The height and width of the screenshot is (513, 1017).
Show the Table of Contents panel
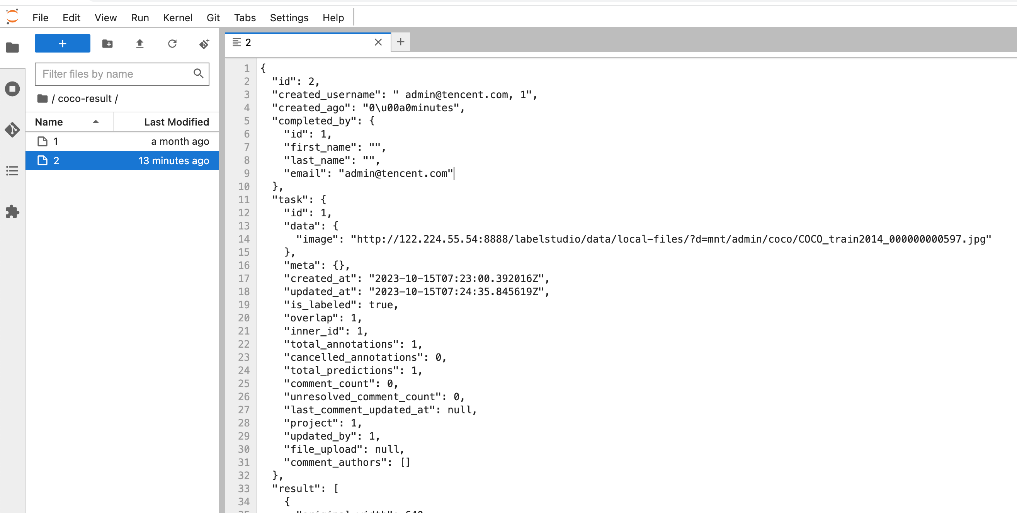(12, 171)
